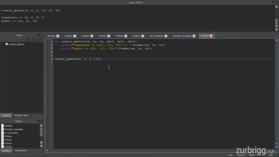Close the active Python tab using red X
The image size is (279, 157).
(x=211, y=36)
